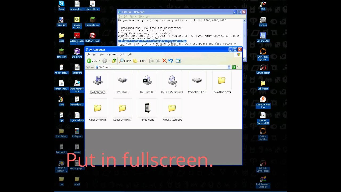
Task: Click Microsoft Outlook desktop icon
Action: (77, 23)
